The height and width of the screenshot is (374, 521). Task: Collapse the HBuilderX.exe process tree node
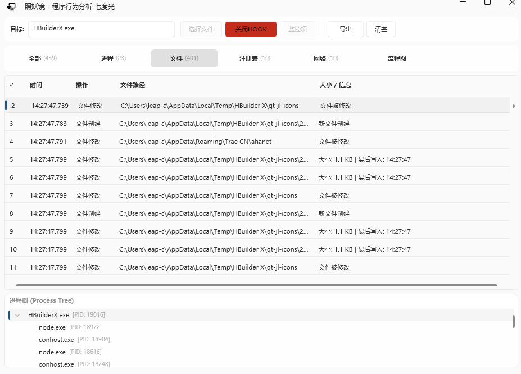(x=17, y=315)
